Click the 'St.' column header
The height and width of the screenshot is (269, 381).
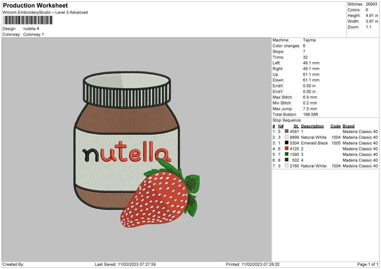click(296, 126)
